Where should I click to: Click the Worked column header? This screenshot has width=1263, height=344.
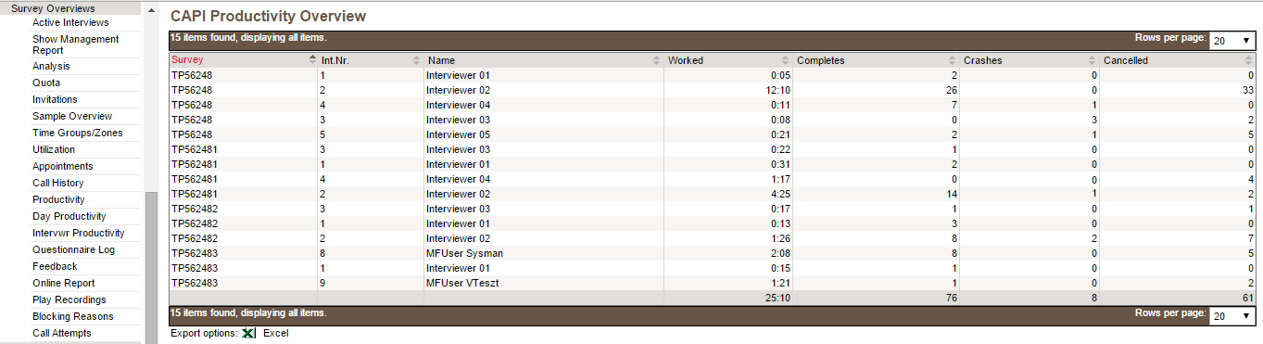686,60
